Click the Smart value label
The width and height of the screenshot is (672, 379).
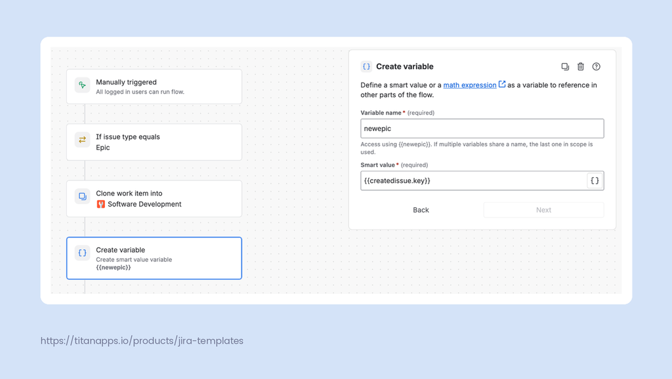377,165
